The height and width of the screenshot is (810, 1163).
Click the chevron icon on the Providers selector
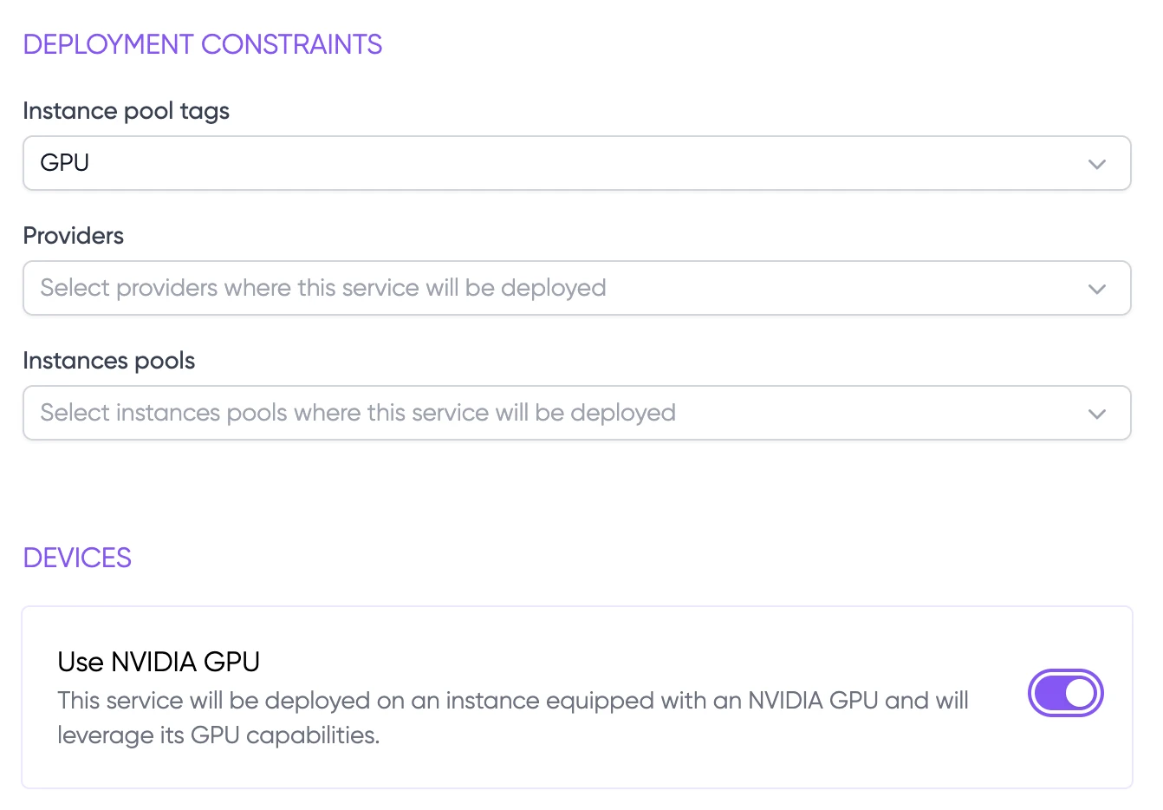point(1097,288)
